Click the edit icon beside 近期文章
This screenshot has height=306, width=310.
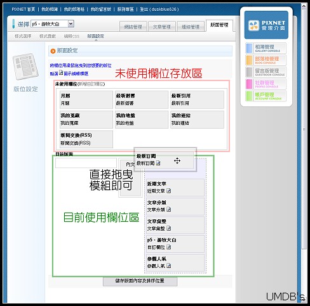pos(169,191)
